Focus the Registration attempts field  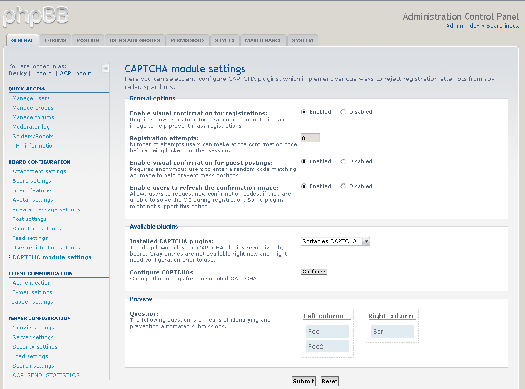coord(310,138)
